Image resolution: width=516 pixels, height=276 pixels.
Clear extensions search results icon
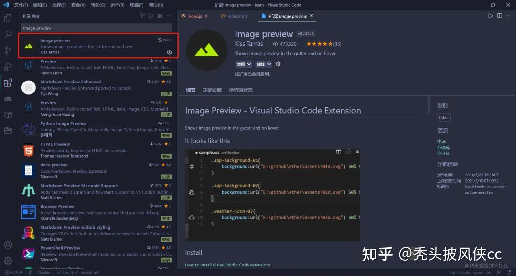pos(160,16)
